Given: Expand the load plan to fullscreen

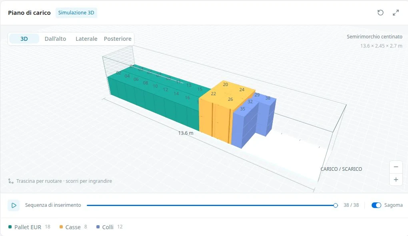Looking at the screenshot, I should (x=396, y=12).
